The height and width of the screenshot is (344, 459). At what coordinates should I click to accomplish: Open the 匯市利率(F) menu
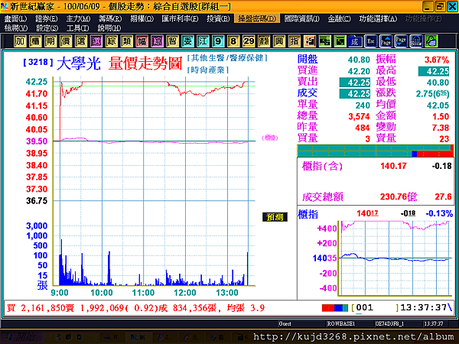(180, 19)
